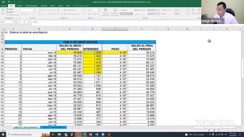Screen dimensions: 244x137
Task: Confirm formula entry with the check icon
Action: (x=24, y=22)
